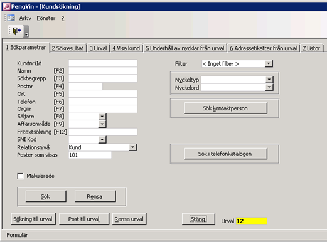Expand the Säljare dropdown
The width and height of the screenshot is (327, 242).
pos(102,117)
